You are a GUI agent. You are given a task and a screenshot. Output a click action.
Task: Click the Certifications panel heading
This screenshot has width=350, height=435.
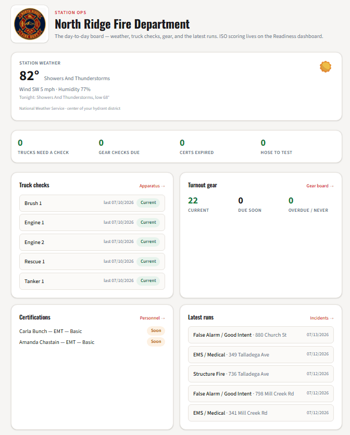(35, 317)
